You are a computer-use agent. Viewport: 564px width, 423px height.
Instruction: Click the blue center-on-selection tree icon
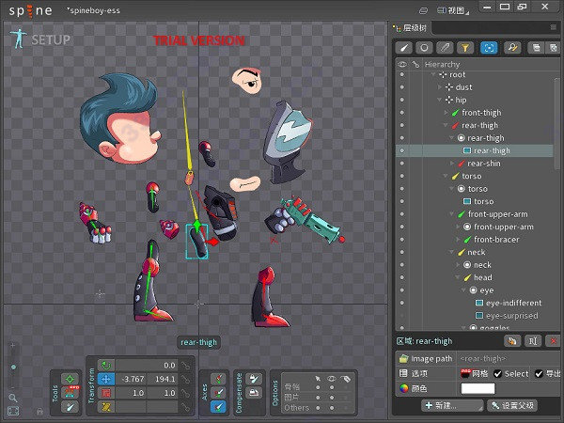(489, 47)
